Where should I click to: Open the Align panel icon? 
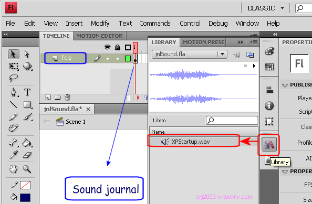pos(269,90)
